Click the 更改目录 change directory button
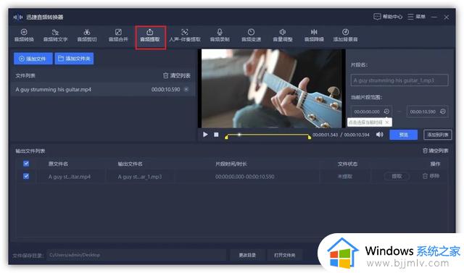 click(247, 255)
